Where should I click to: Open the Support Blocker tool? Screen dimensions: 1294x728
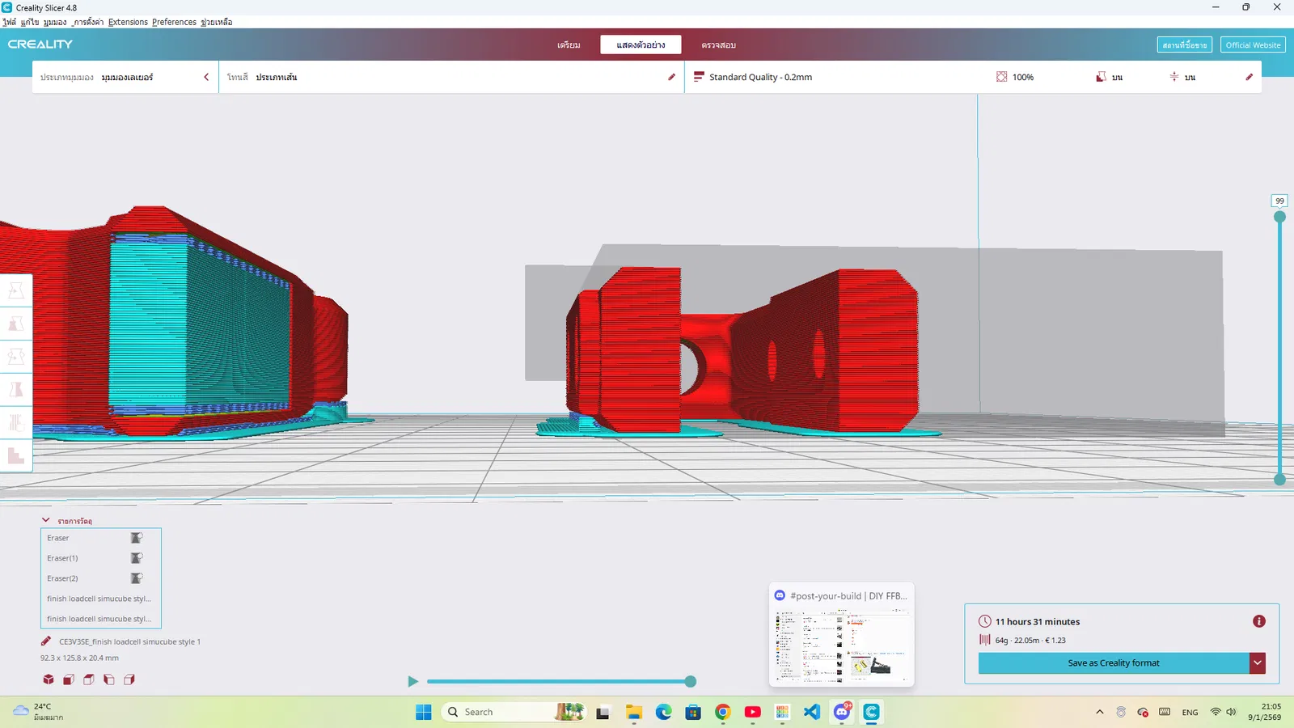pos(15,456)
